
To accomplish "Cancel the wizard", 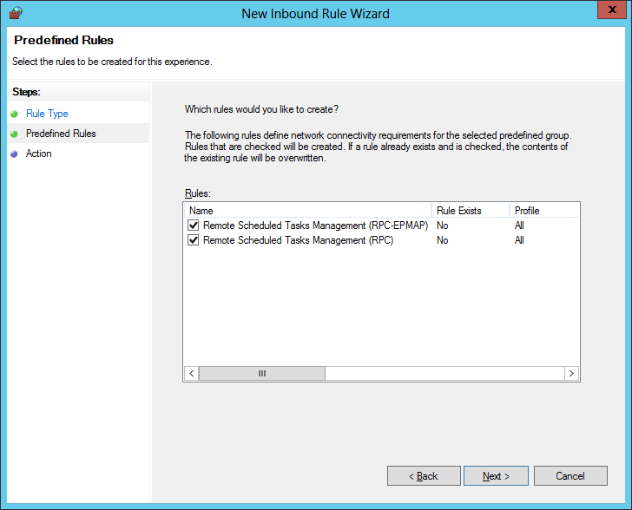I will [570, 476].
